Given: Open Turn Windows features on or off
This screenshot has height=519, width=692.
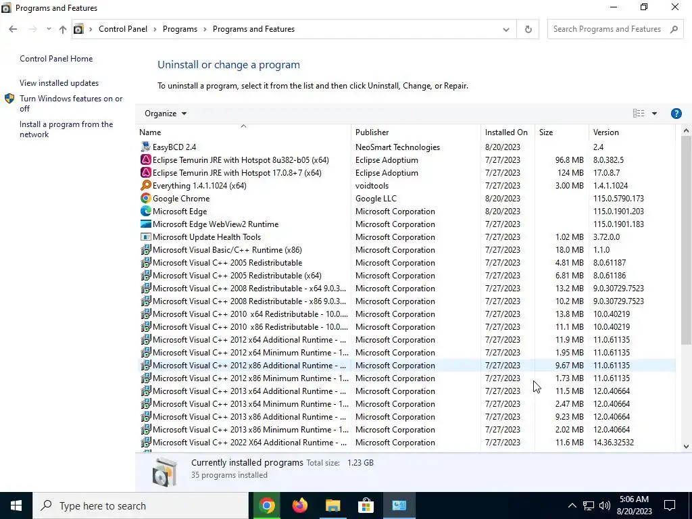Looking at the screenshot, I should pyautogui.click(x=70, y=103).
